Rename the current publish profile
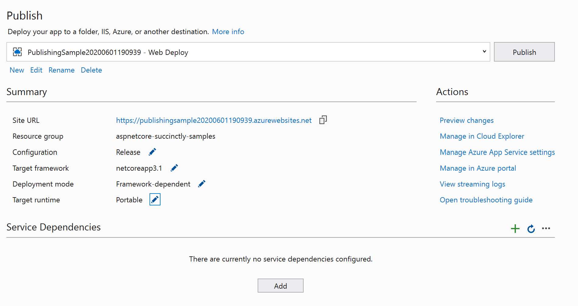Screen dimensions: 578x306 tap(61, 70)
